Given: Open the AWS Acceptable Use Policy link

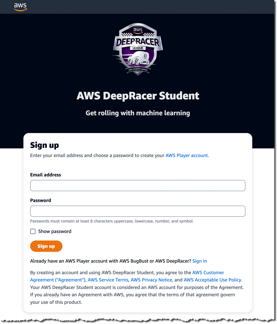Looking at the screenshot, I should (x=212, y=280).
